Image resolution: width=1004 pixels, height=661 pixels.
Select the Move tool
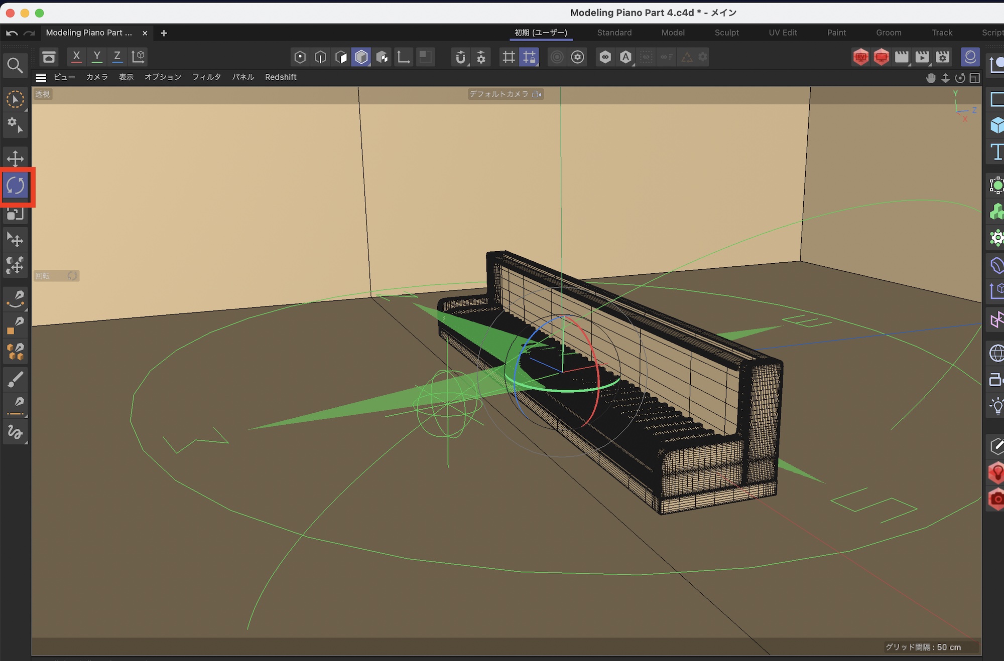[x=15, y=159]
